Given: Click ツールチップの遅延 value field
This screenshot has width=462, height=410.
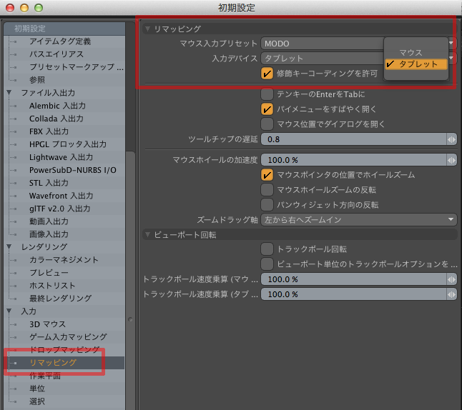Looking at the screenshot, I should pyautogui.click(x=353, y=139).
